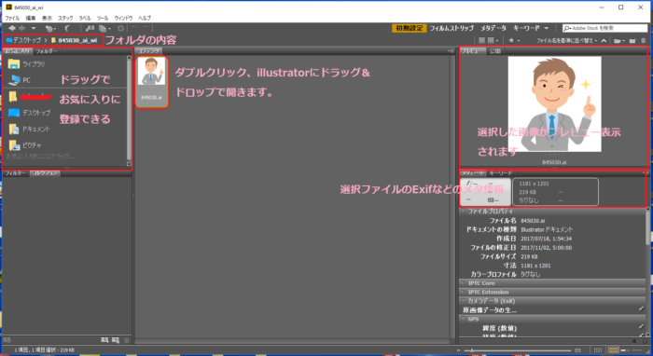653x356 pixels.
Task: Open the コンテンツ panel options menu icon
Action: click(x=451, y=51)
